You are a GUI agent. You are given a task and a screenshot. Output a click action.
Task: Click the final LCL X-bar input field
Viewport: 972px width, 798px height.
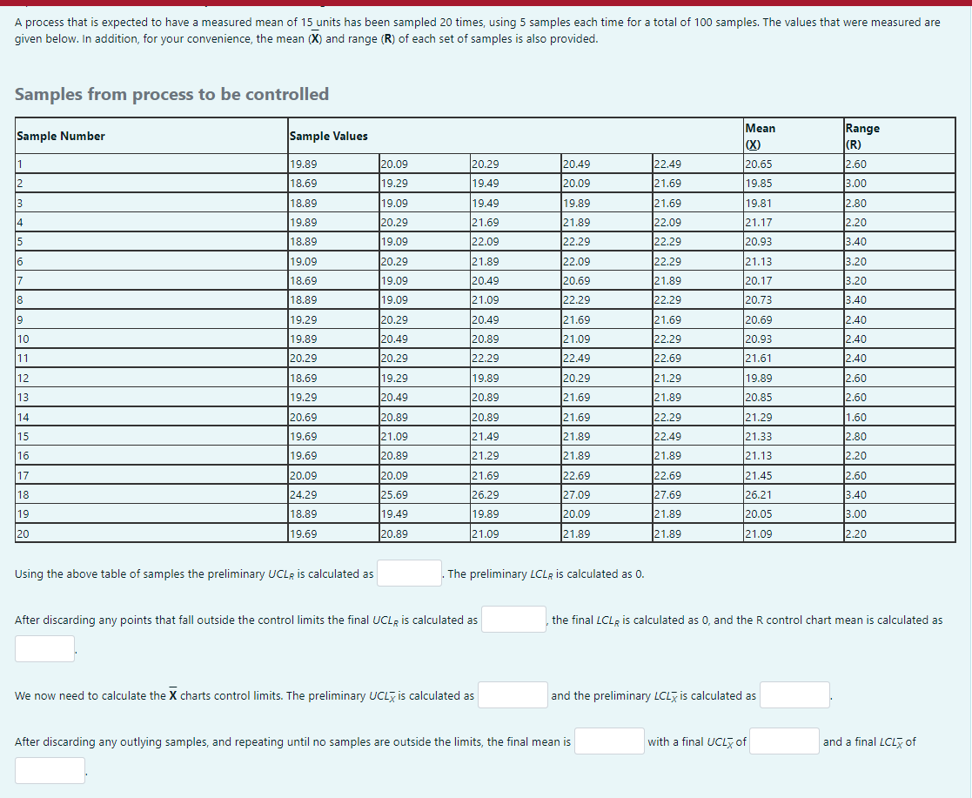[50, 771]
